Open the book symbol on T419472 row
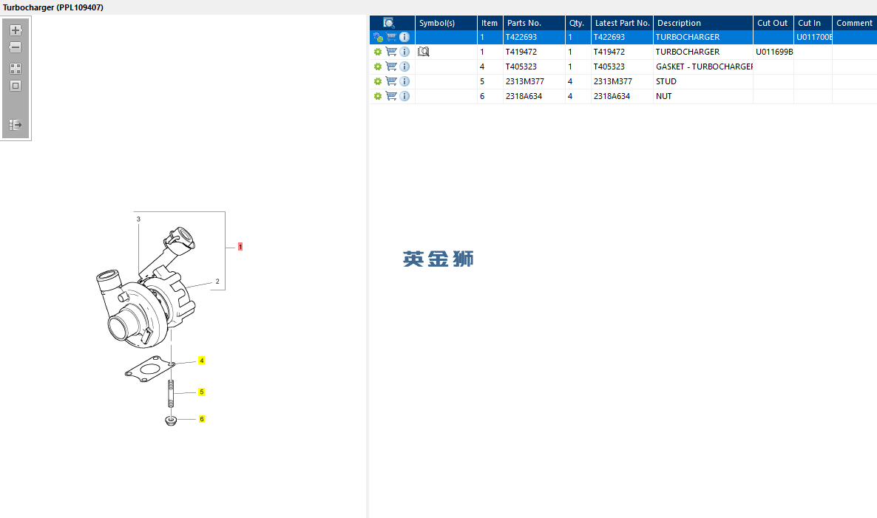 (x=424, y=52)
